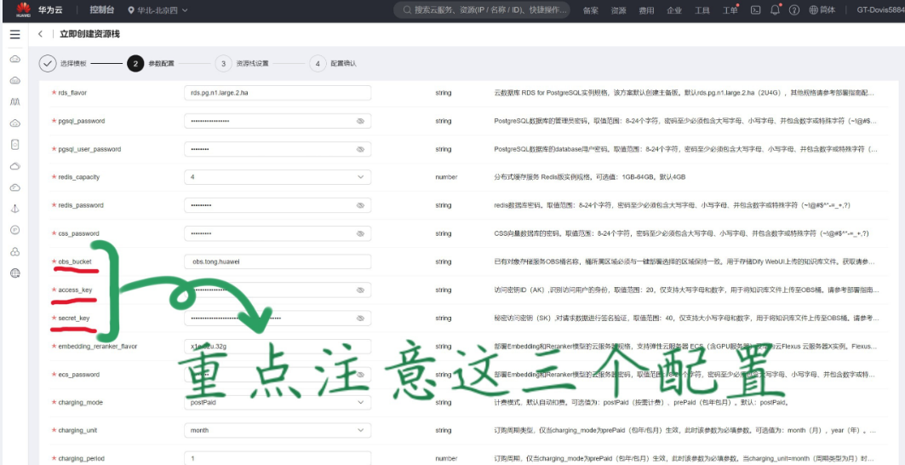Open the hamburger navigation menu
Screen dimensions: 905x465
pyautogui.click(x=14, y=34)
